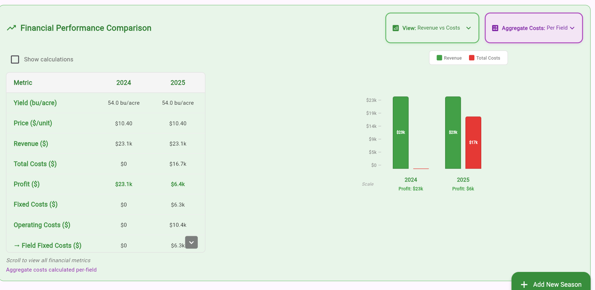Enable the Show calculations checkbox

tap(15, 59)
